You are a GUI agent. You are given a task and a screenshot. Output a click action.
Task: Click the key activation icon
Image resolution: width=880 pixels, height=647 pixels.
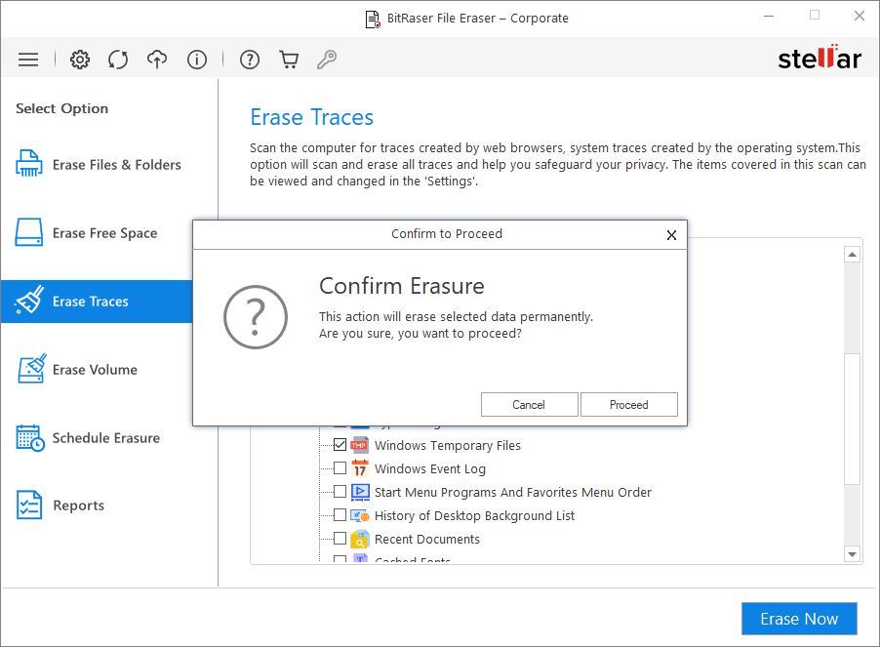(x=327, y=60)
